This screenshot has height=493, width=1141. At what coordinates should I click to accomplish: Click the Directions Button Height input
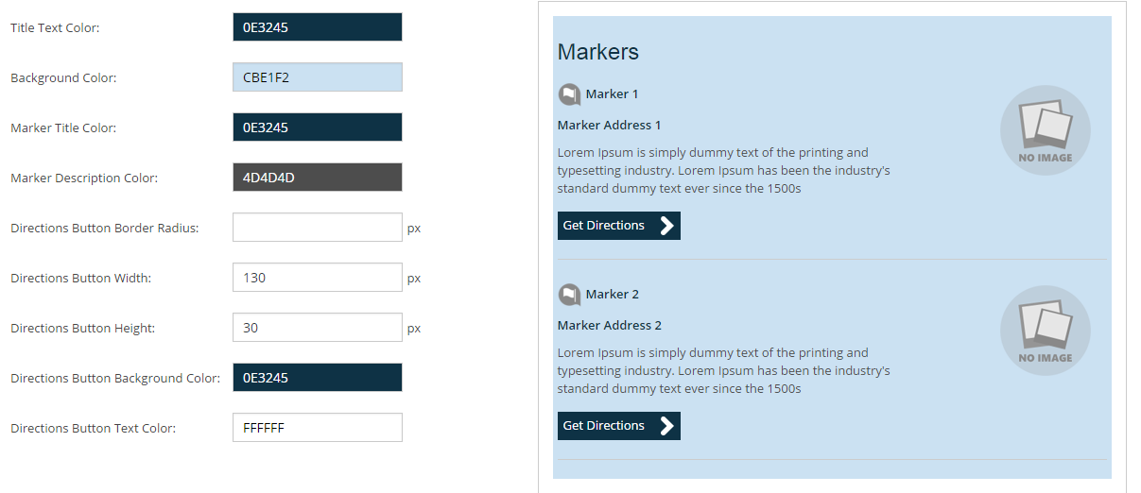317,328
